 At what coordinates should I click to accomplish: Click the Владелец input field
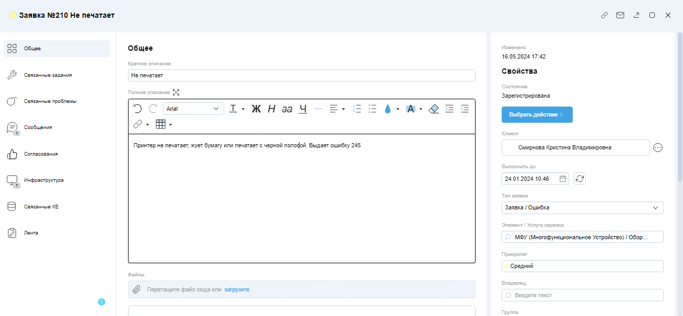point(583,295)
